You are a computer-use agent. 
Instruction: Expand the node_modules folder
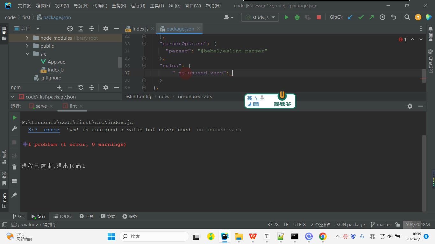[27, 38]
